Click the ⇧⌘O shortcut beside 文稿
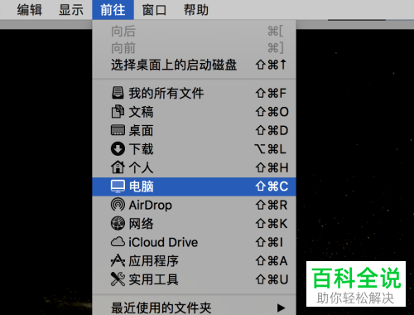This screenshot has width=414, height=315. (x=272, y=112)
